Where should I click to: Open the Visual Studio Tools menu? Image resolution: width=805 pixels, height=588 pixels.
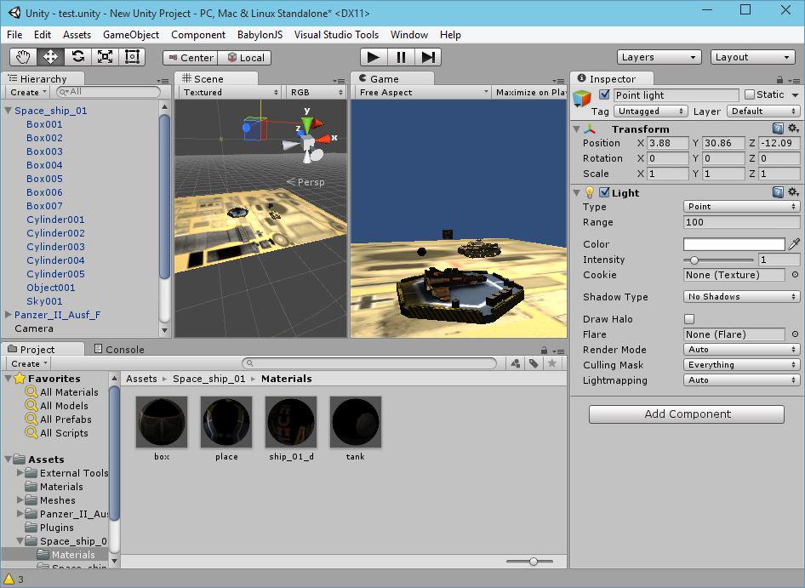(336, 34)
